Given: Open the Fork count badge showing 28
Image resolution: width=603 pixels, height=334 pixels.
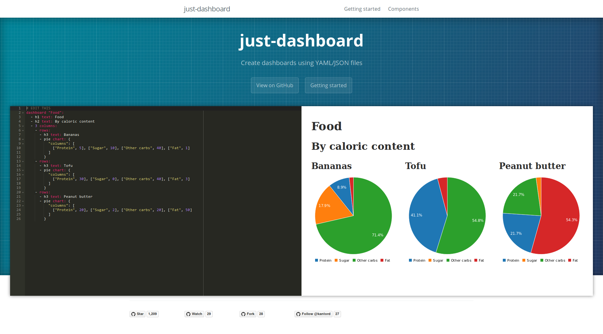Looking at the screenshot, I should pyautogui.click(x=261, y=314).
